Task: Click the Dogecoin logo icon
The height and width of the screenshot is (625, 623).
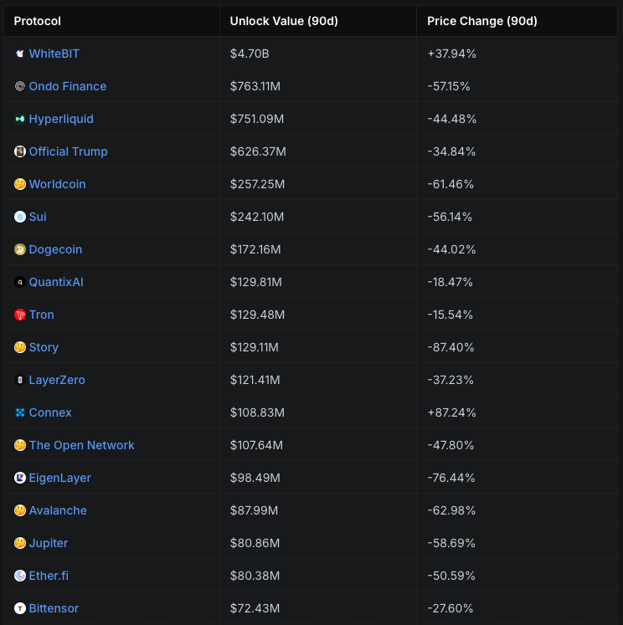Action: [20, 249]
